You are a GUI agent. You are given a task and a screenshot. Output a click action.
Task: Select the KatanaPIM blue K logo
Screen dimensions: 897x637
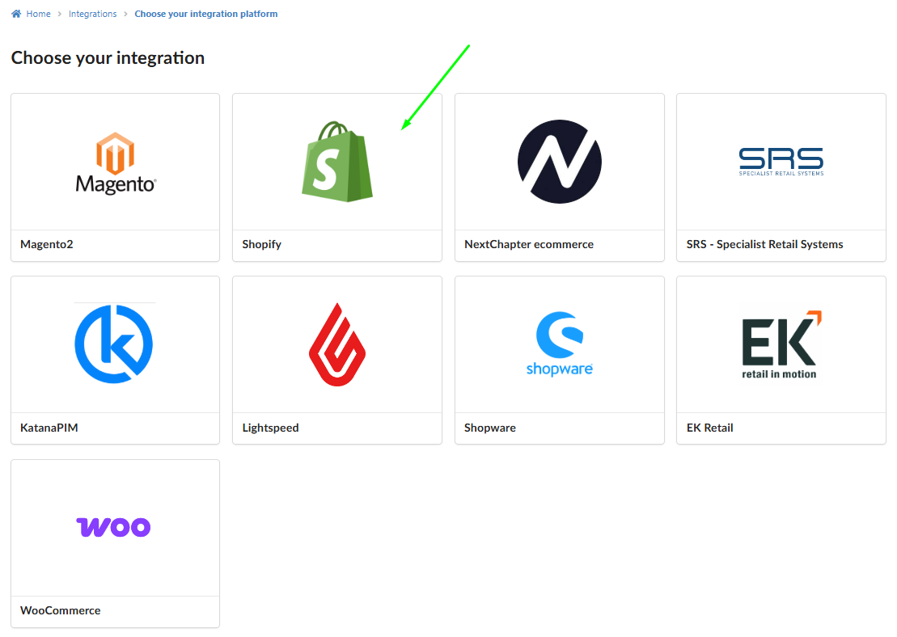(x=114, y=344)
